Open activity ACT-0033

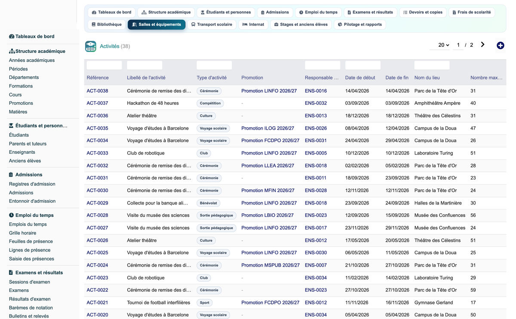97,153
